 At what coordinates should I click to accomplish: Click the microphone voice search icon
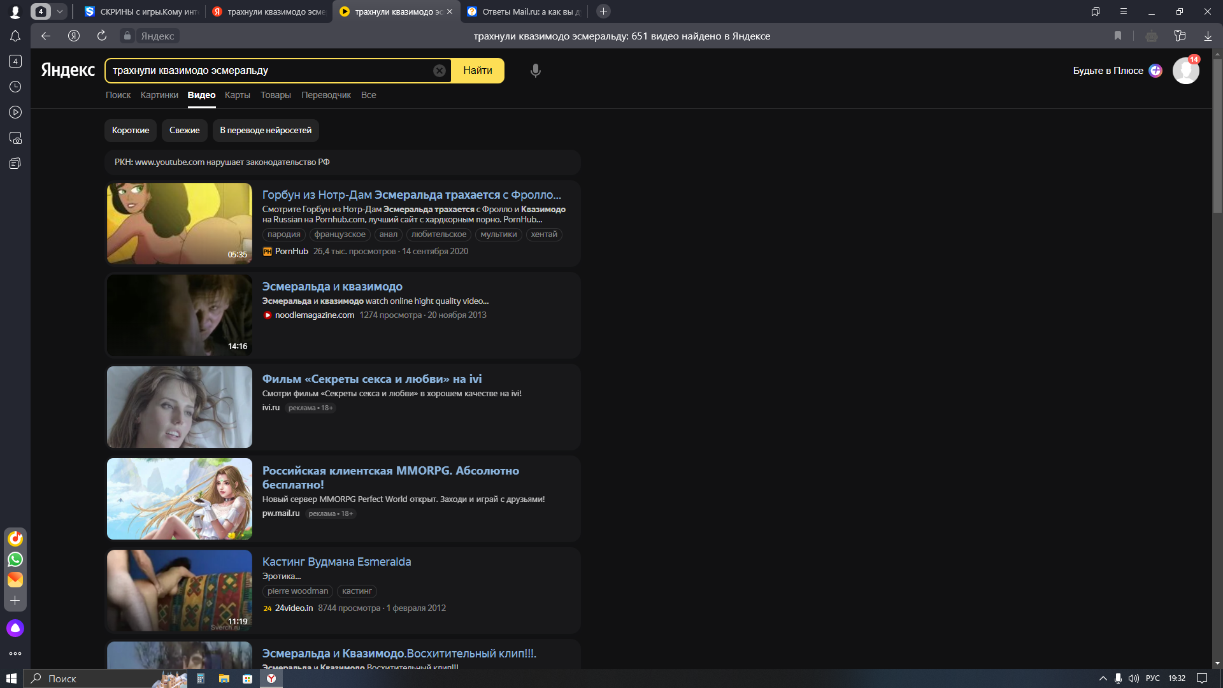click(x=536, y=71)
